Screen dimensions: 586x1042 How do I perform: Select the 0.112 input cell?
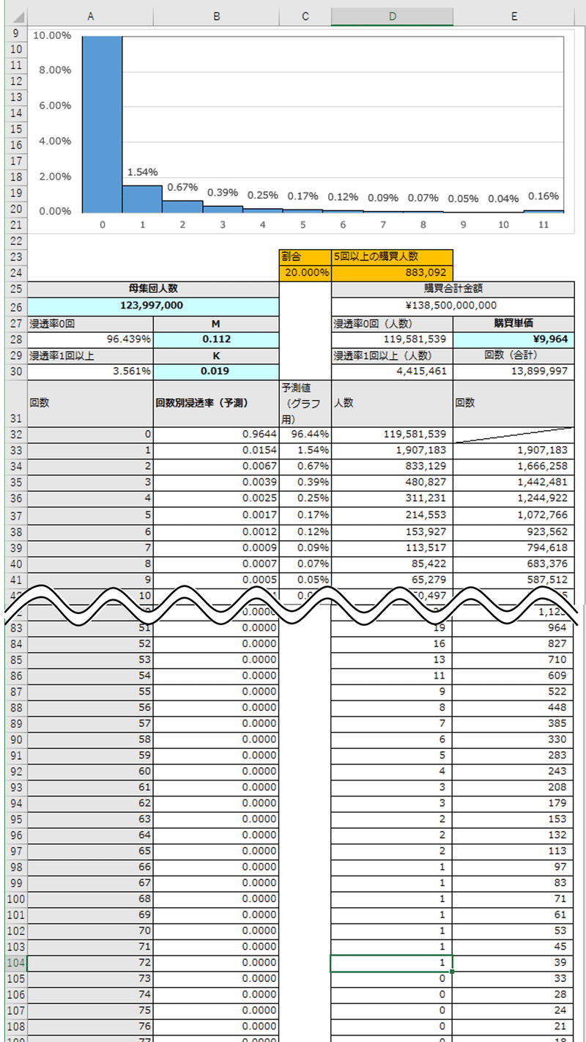point(216,340)
